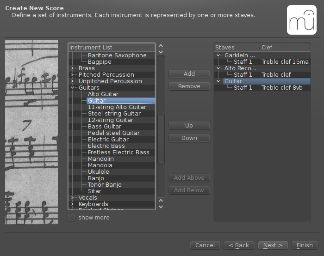This screenshot has height=256, width=324.
Task: Click the sheet music preview image
Action: pos(31,132)
